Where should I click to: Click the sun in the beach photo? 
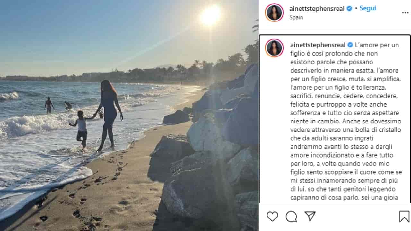pos(210,15)
